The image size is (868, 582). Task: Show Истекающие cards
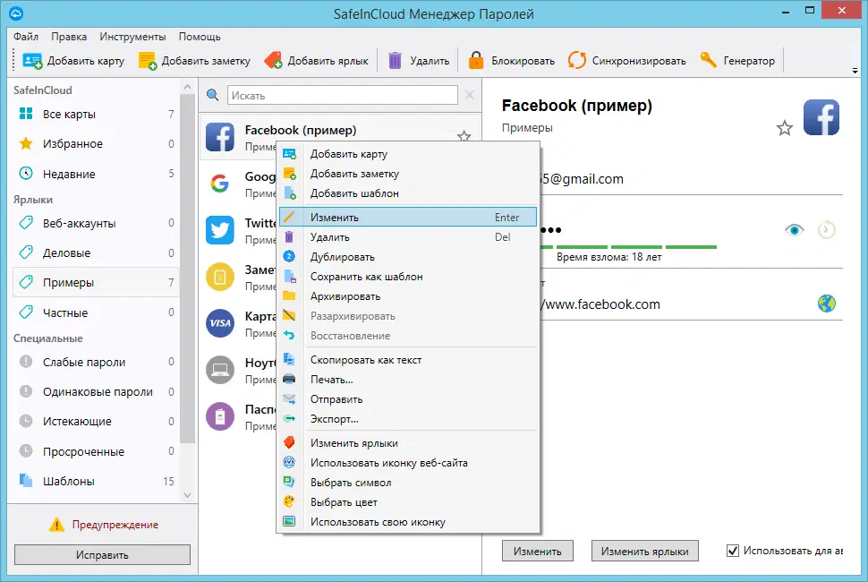click(x=96, y=422)
